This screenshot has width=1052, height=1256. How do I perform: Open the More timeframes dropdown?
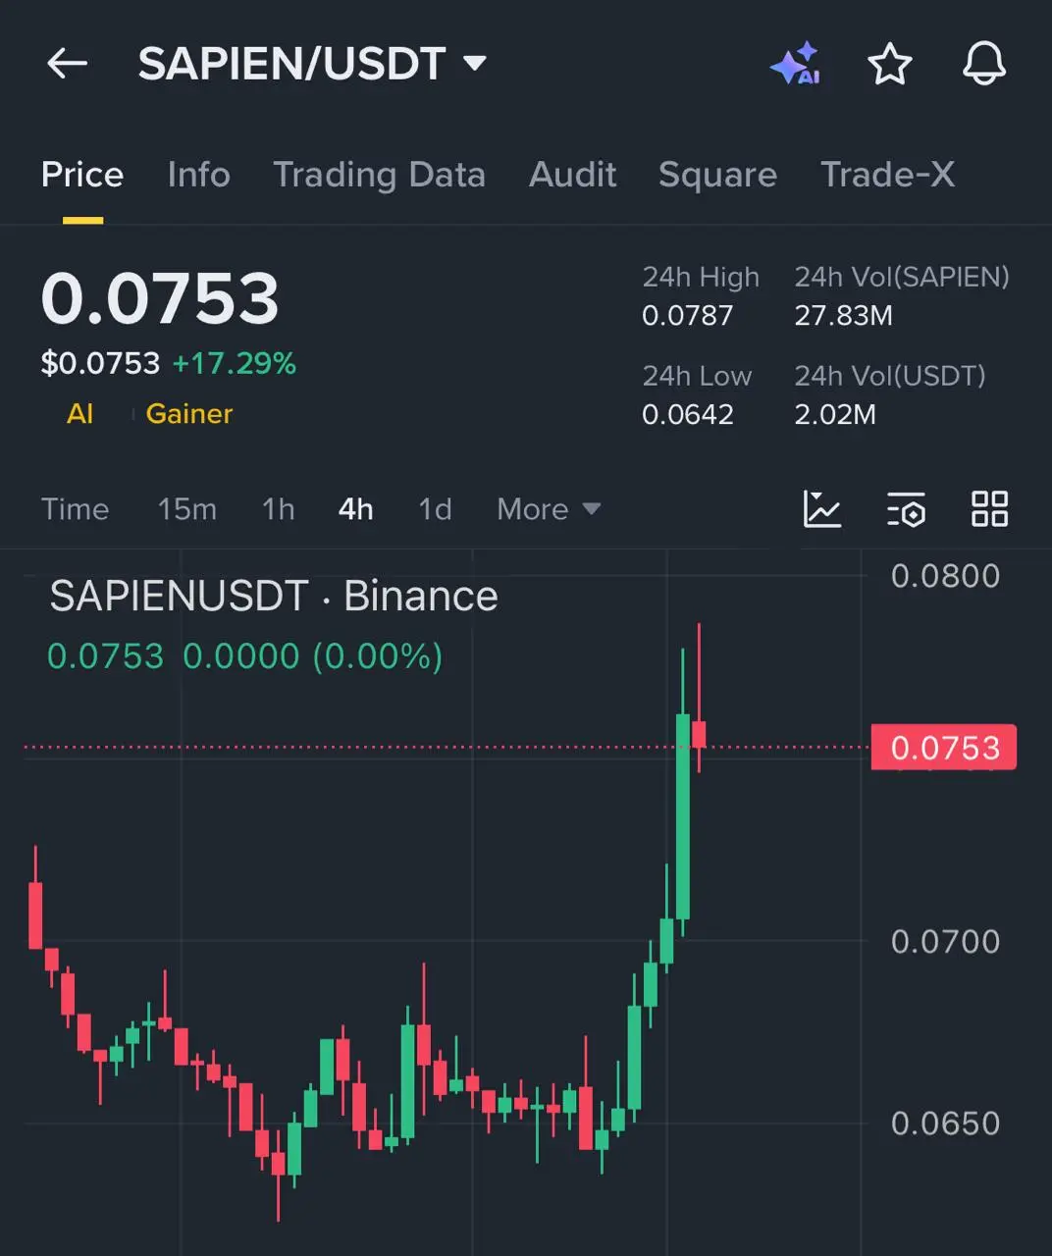(x=549, y=509)
